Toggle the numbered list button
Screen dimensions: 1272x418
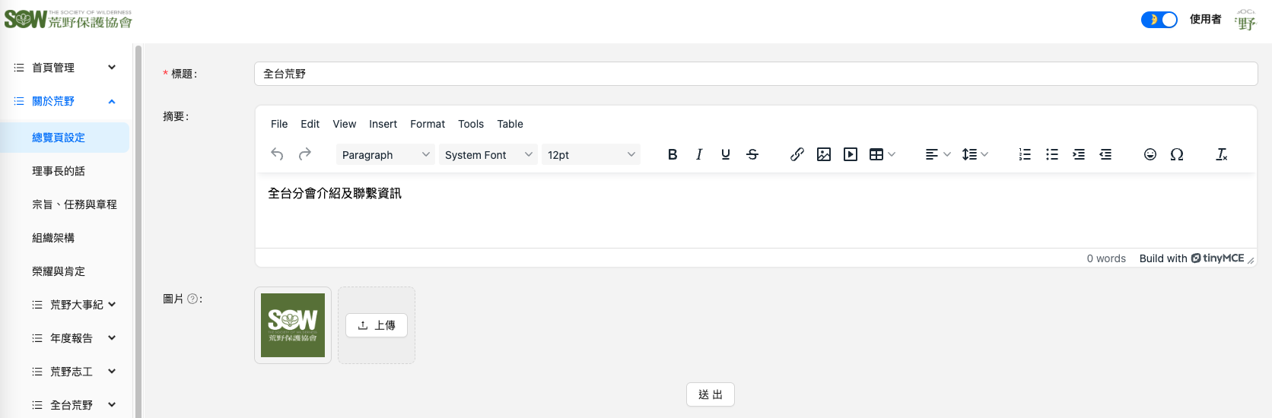coord(1025,154)
